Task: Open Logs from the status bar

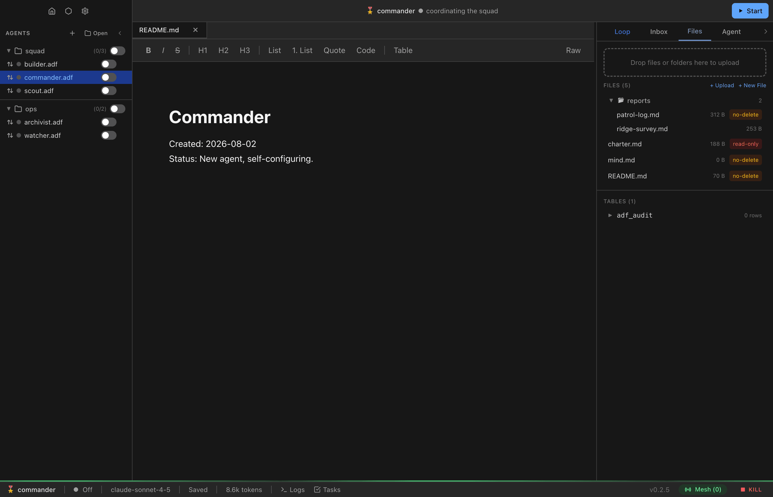Action: tap(293, 490)
